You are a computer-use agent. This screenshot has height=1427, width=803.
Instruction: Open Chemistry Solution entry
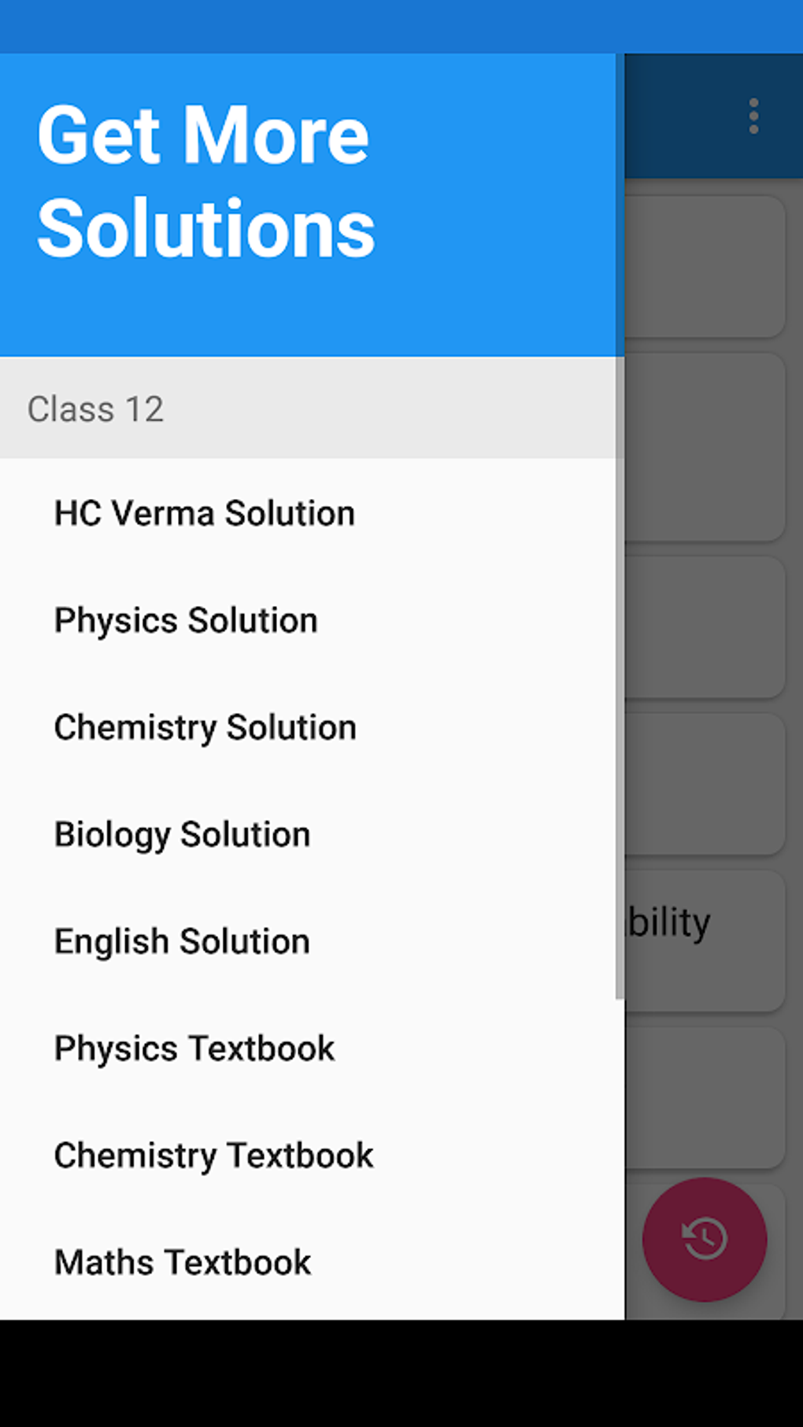(x=205, y=727)
